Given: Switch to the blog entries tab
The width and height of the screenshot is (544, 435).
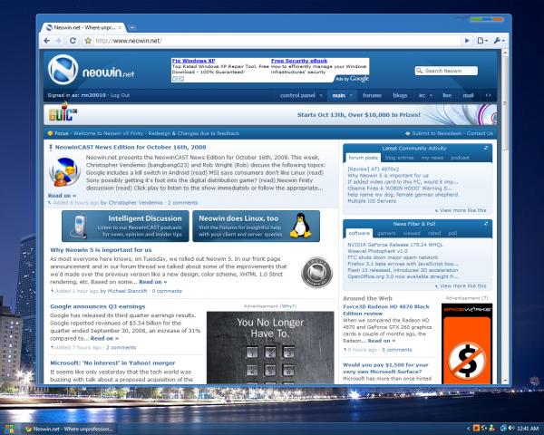Looking at the screenshot, I should tap(399, 158).
